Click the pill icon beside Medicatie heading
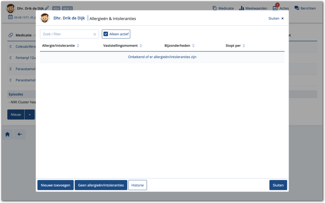 tap(11, 35)
